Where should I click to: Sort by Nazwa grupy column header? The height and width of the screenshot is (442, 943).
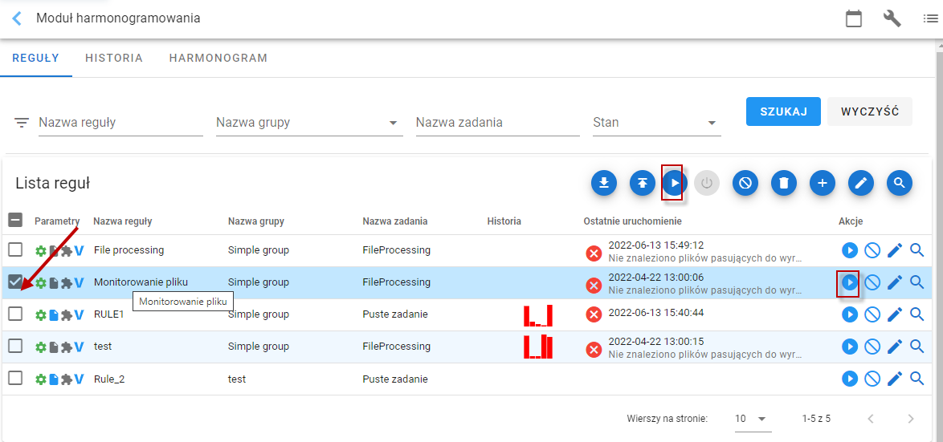256,221
